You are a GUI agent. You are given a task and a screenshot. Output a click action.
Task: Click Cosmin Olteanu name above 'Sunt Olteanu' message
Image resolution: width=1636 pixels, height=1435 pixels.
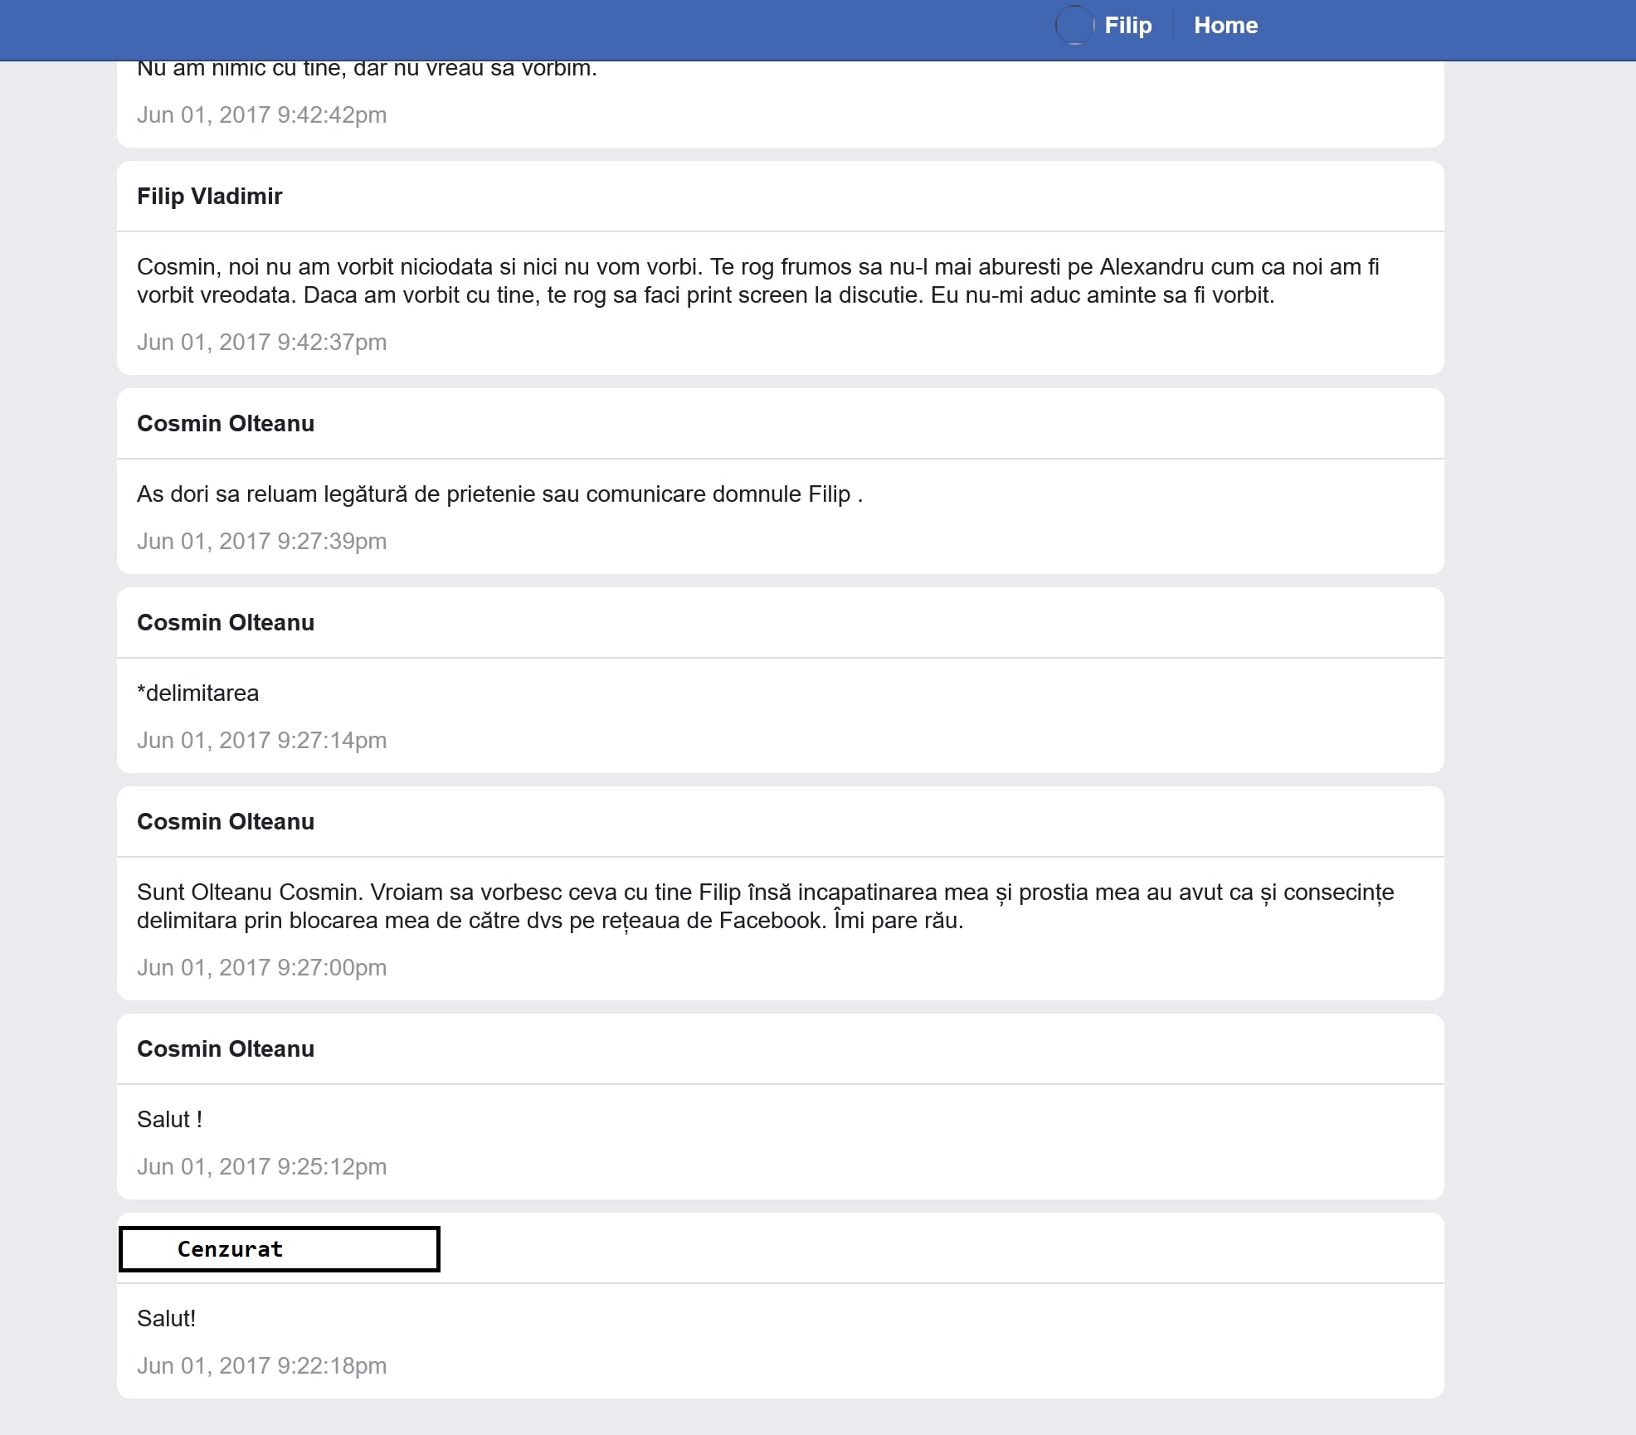pyautogui.click(x=225, y=822)
